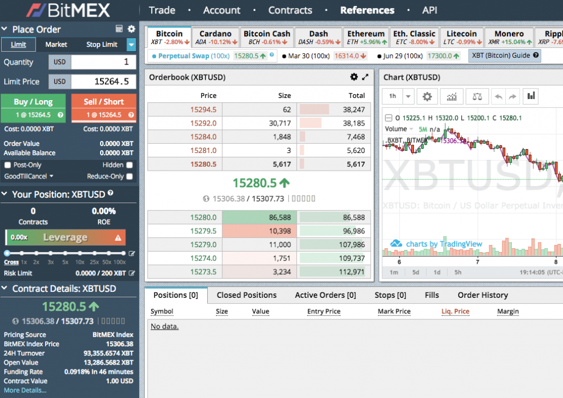This screenshot has width=563, height=398.
Task: Select the Ethereum contract tab
Action: tap(366, 37)
